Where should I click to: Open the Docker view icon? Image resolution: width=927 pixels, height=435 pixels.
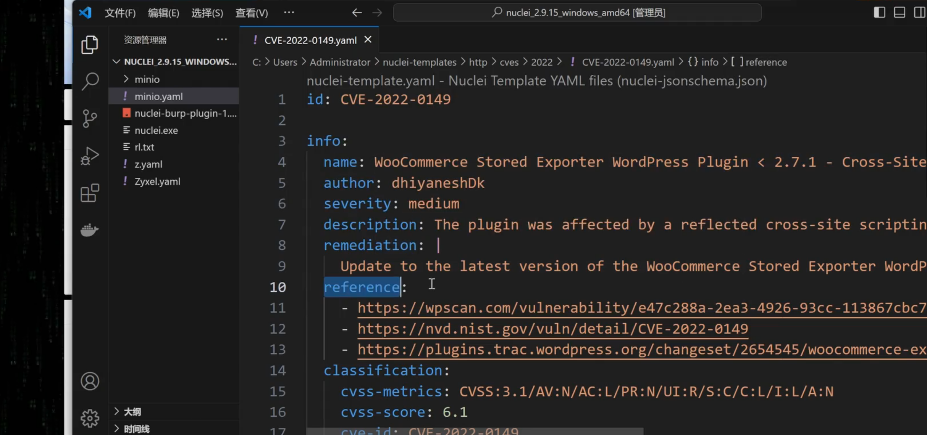tap(90, 230)
